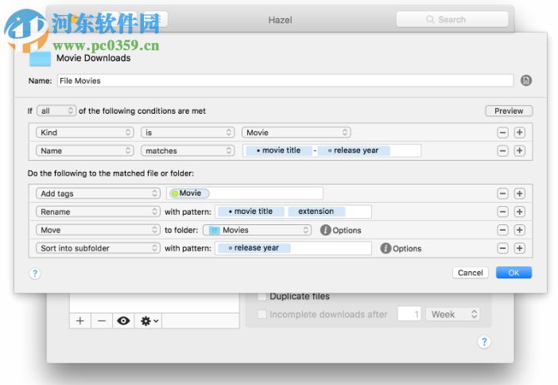Delete rule with the minus button below list
The width and height of the screenshot is (558, 385).
pos(102,321)
